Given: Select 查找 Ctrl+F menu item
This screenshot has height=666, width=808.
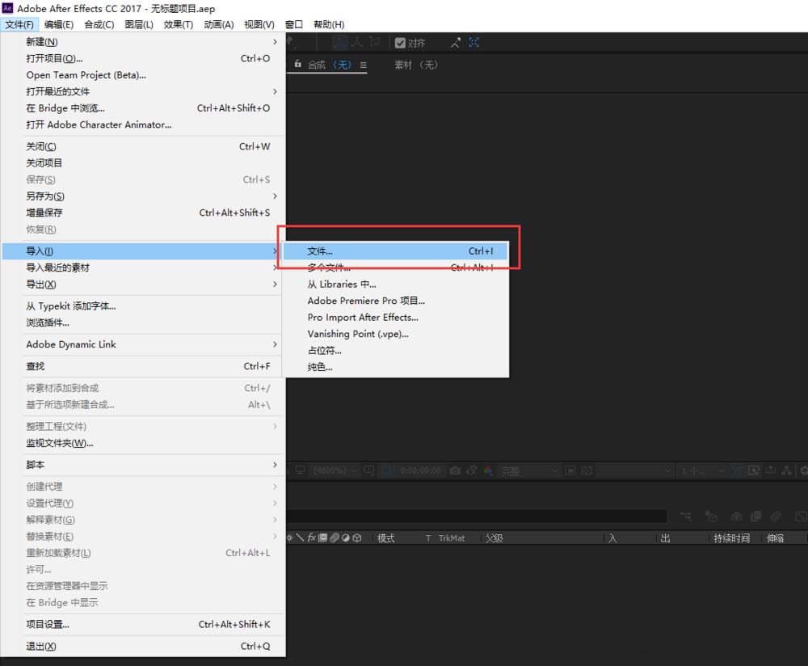Looking at the screenshot, I should pos(143,366).
